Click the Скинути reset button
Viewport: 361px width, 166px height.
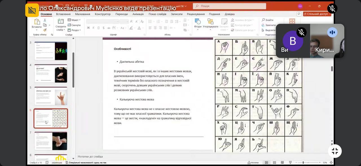[74, 25]
